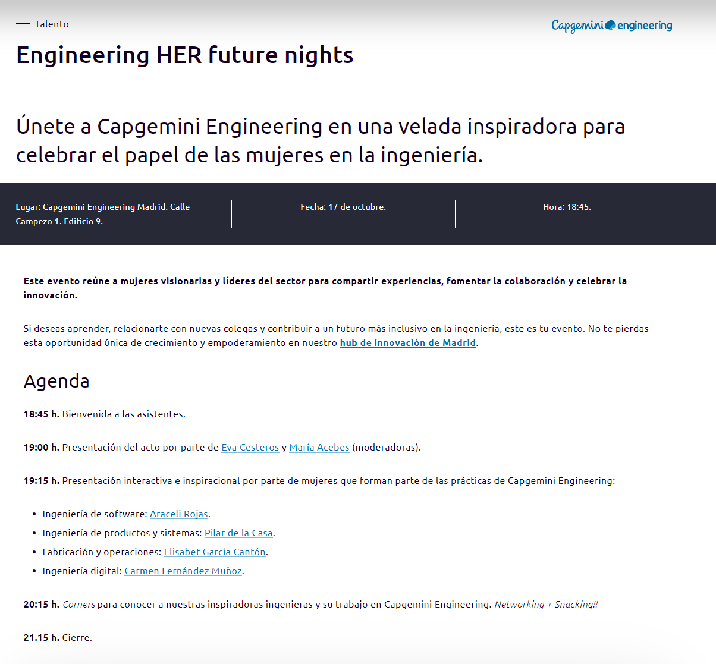Click the Ingeniería de software label
This screenshot has width=716, height=664.
pyautogui.click(x=95, y=514)
